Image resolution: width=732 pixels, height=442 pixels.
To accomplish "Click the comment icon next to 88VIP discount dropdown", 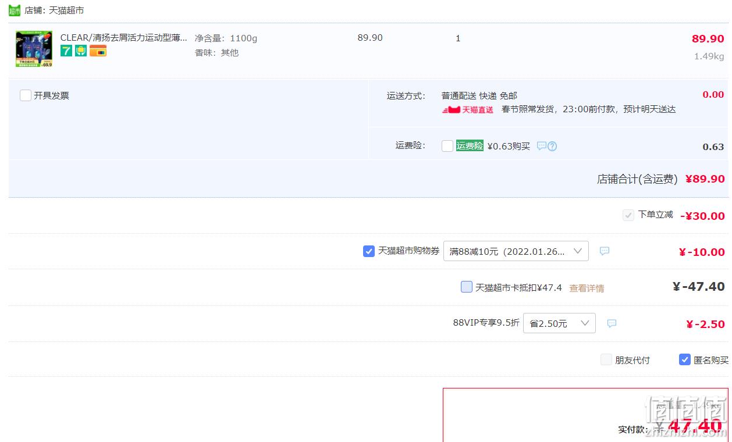I will pos(612,323).
